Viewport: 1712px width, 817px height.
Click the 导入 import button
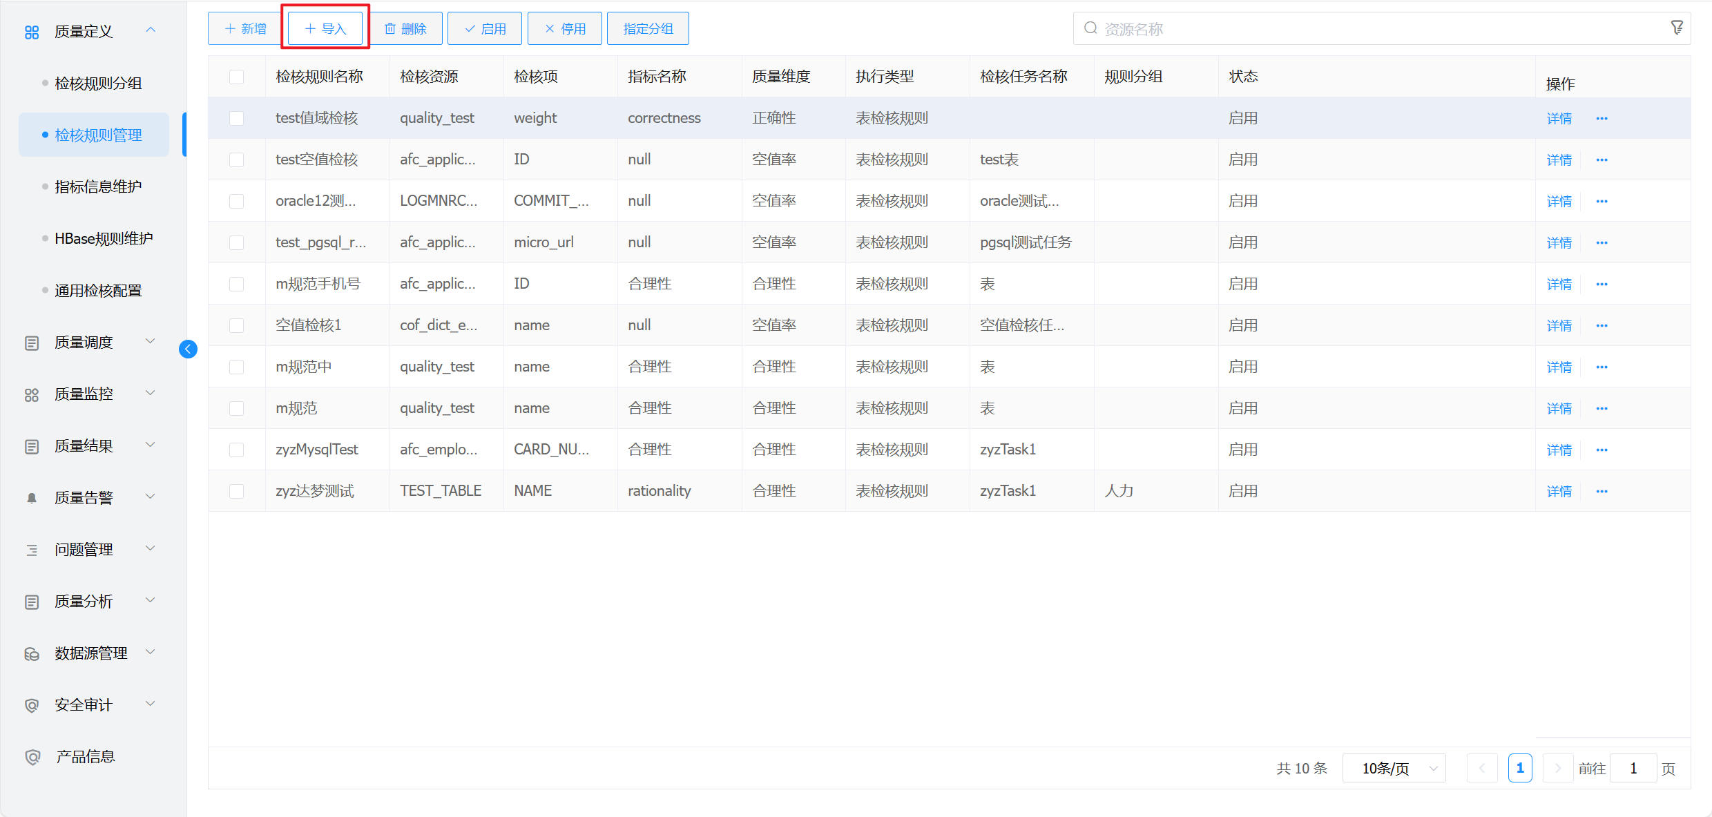coord(325,28)
